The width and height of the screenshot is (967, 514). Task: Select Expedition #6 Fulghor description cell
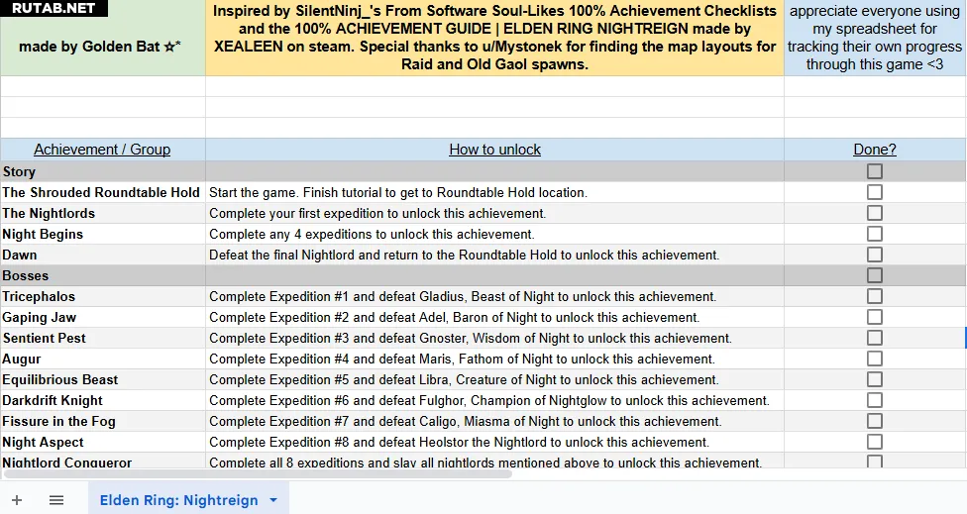(494, 400)
